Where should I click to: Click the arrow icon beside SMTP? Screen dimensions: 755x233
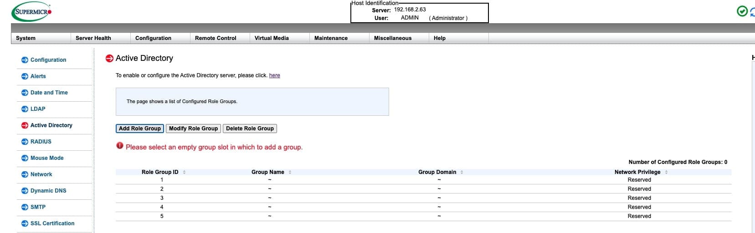coord(25,207)
